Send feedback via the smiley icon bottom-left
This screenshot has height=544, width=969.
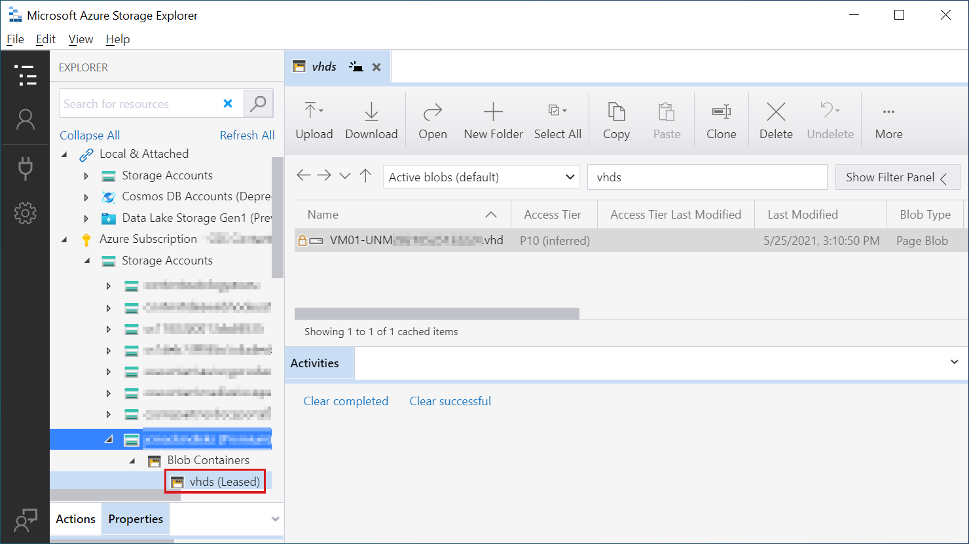26,520
